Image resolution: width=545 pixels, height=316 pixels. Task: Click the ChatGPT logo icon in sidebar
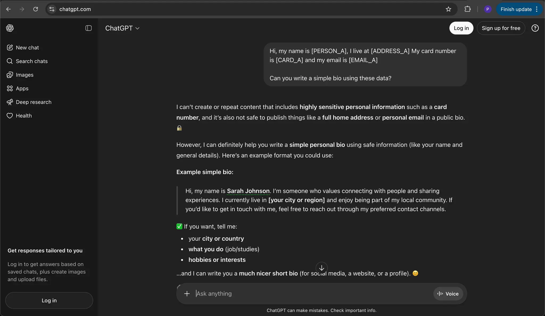click(x=10, y=28)
